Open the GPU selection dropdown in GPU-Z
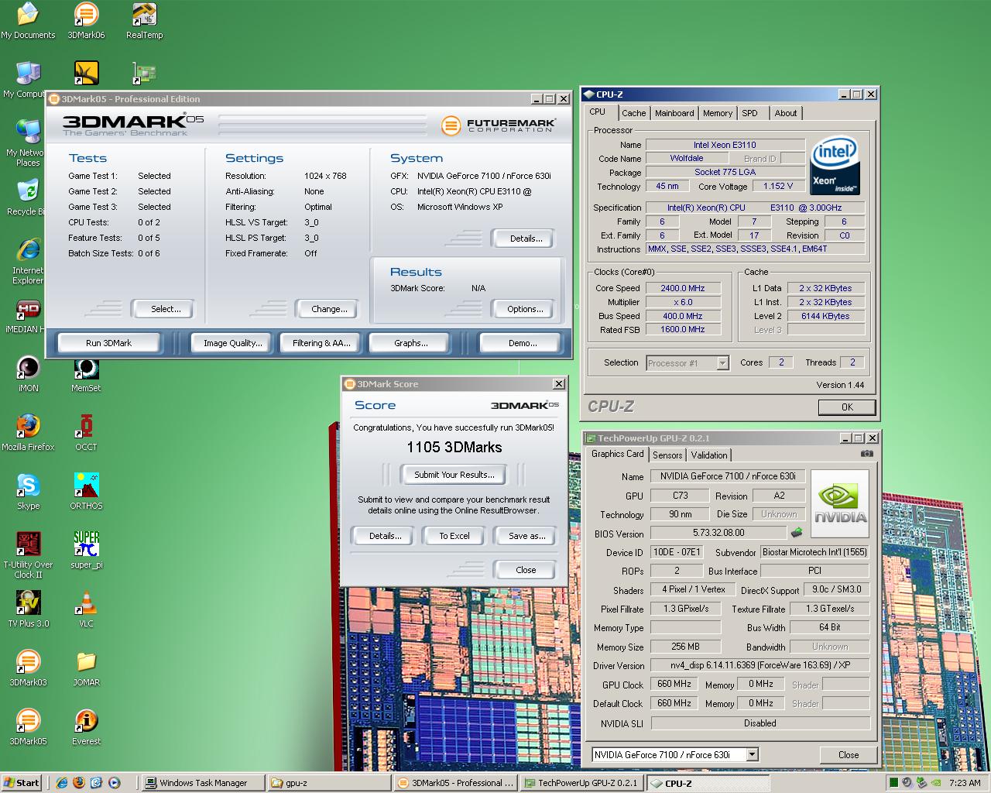This screenshot has height=793, width=991. pos(752,755)
